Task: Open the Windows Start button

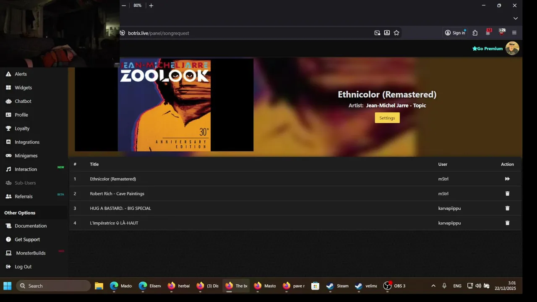Action: tap(8, 286)
